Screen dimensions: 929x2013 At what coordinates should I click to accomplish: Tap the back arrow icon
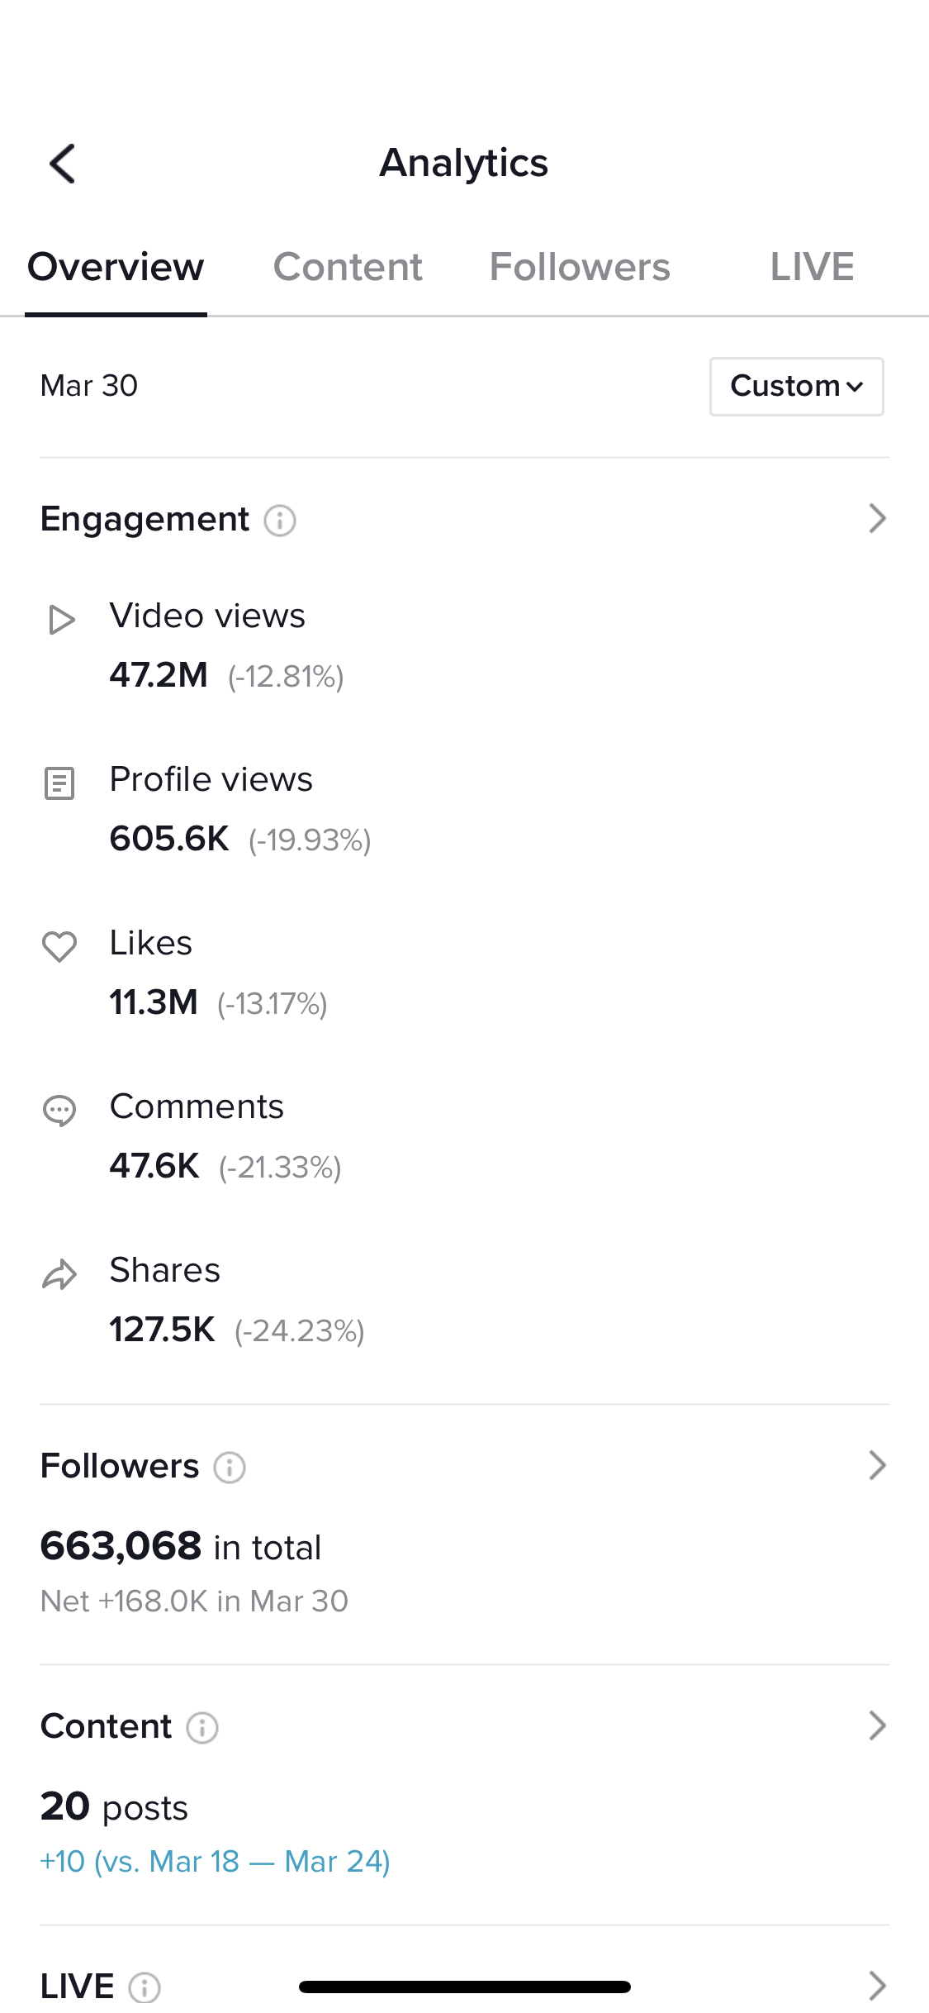(63, 163)
